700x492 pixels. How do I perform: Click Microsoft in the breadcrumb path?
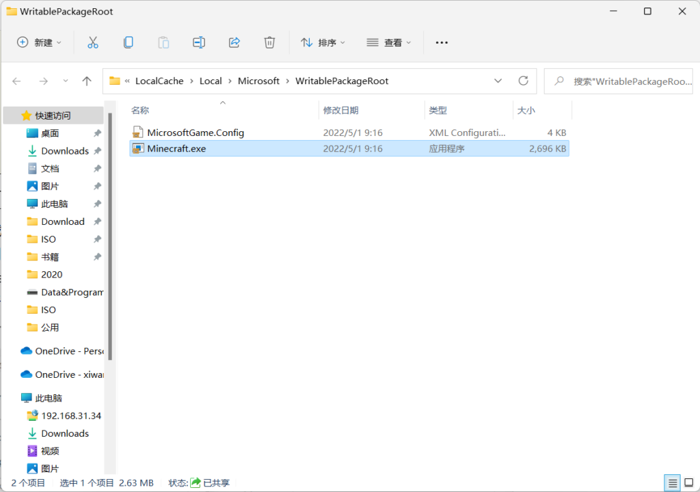[x=258, y=81]
